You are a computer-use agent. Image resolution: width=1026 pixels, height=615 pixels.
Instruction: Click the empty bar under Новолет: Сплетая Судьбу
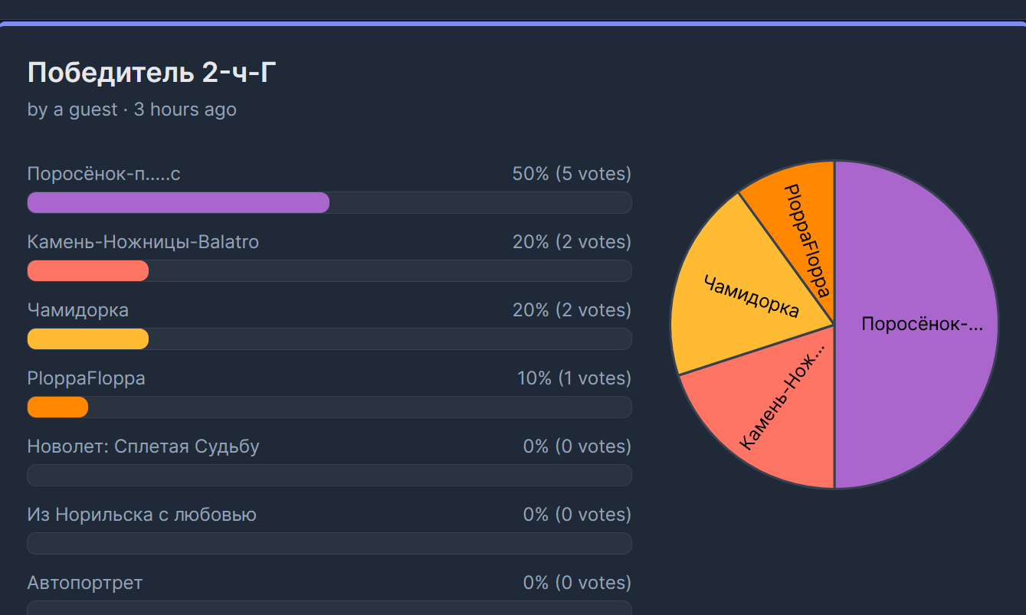[329, 476]
